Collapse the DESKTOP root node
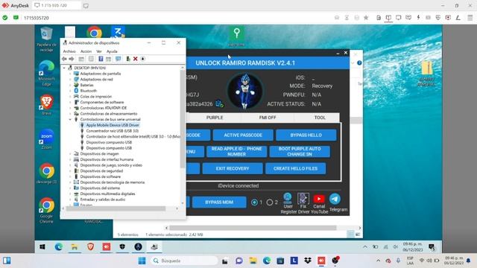The height and width of the screenshot is (268, 477). coord(65,68)
